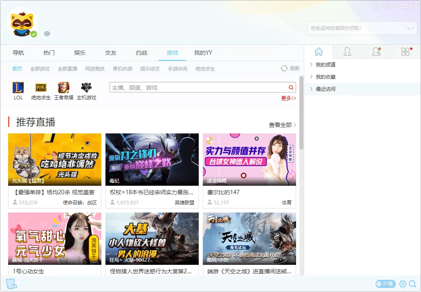Click the 主播、频道、游戏 search input field

point(195,88)
